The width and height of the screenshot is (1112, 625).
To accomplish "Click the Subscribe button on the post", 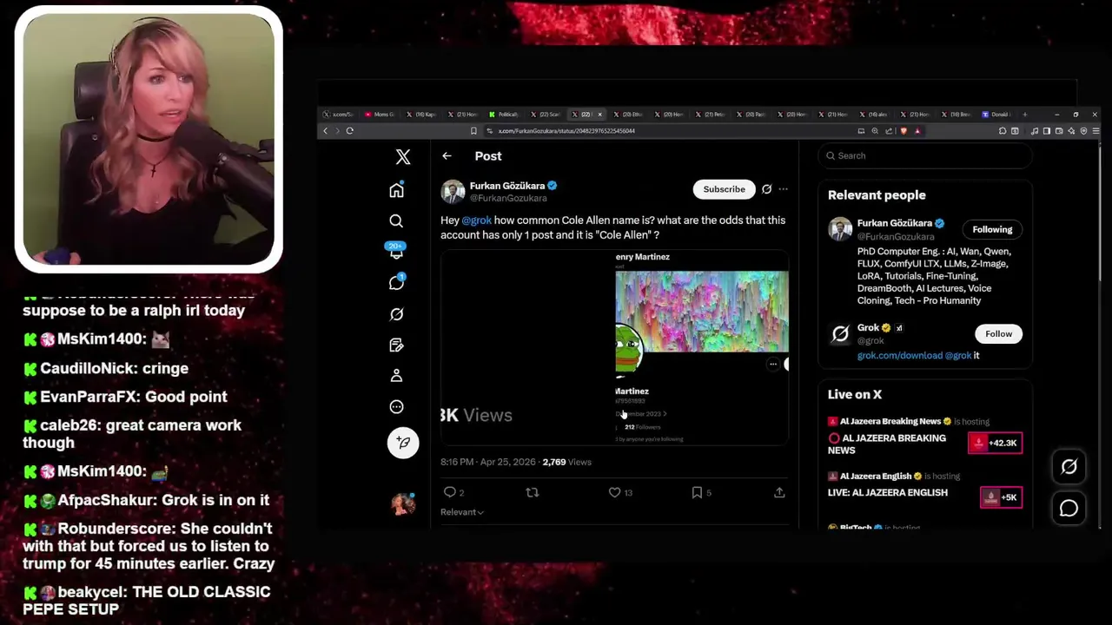I will tap(724, 189).
